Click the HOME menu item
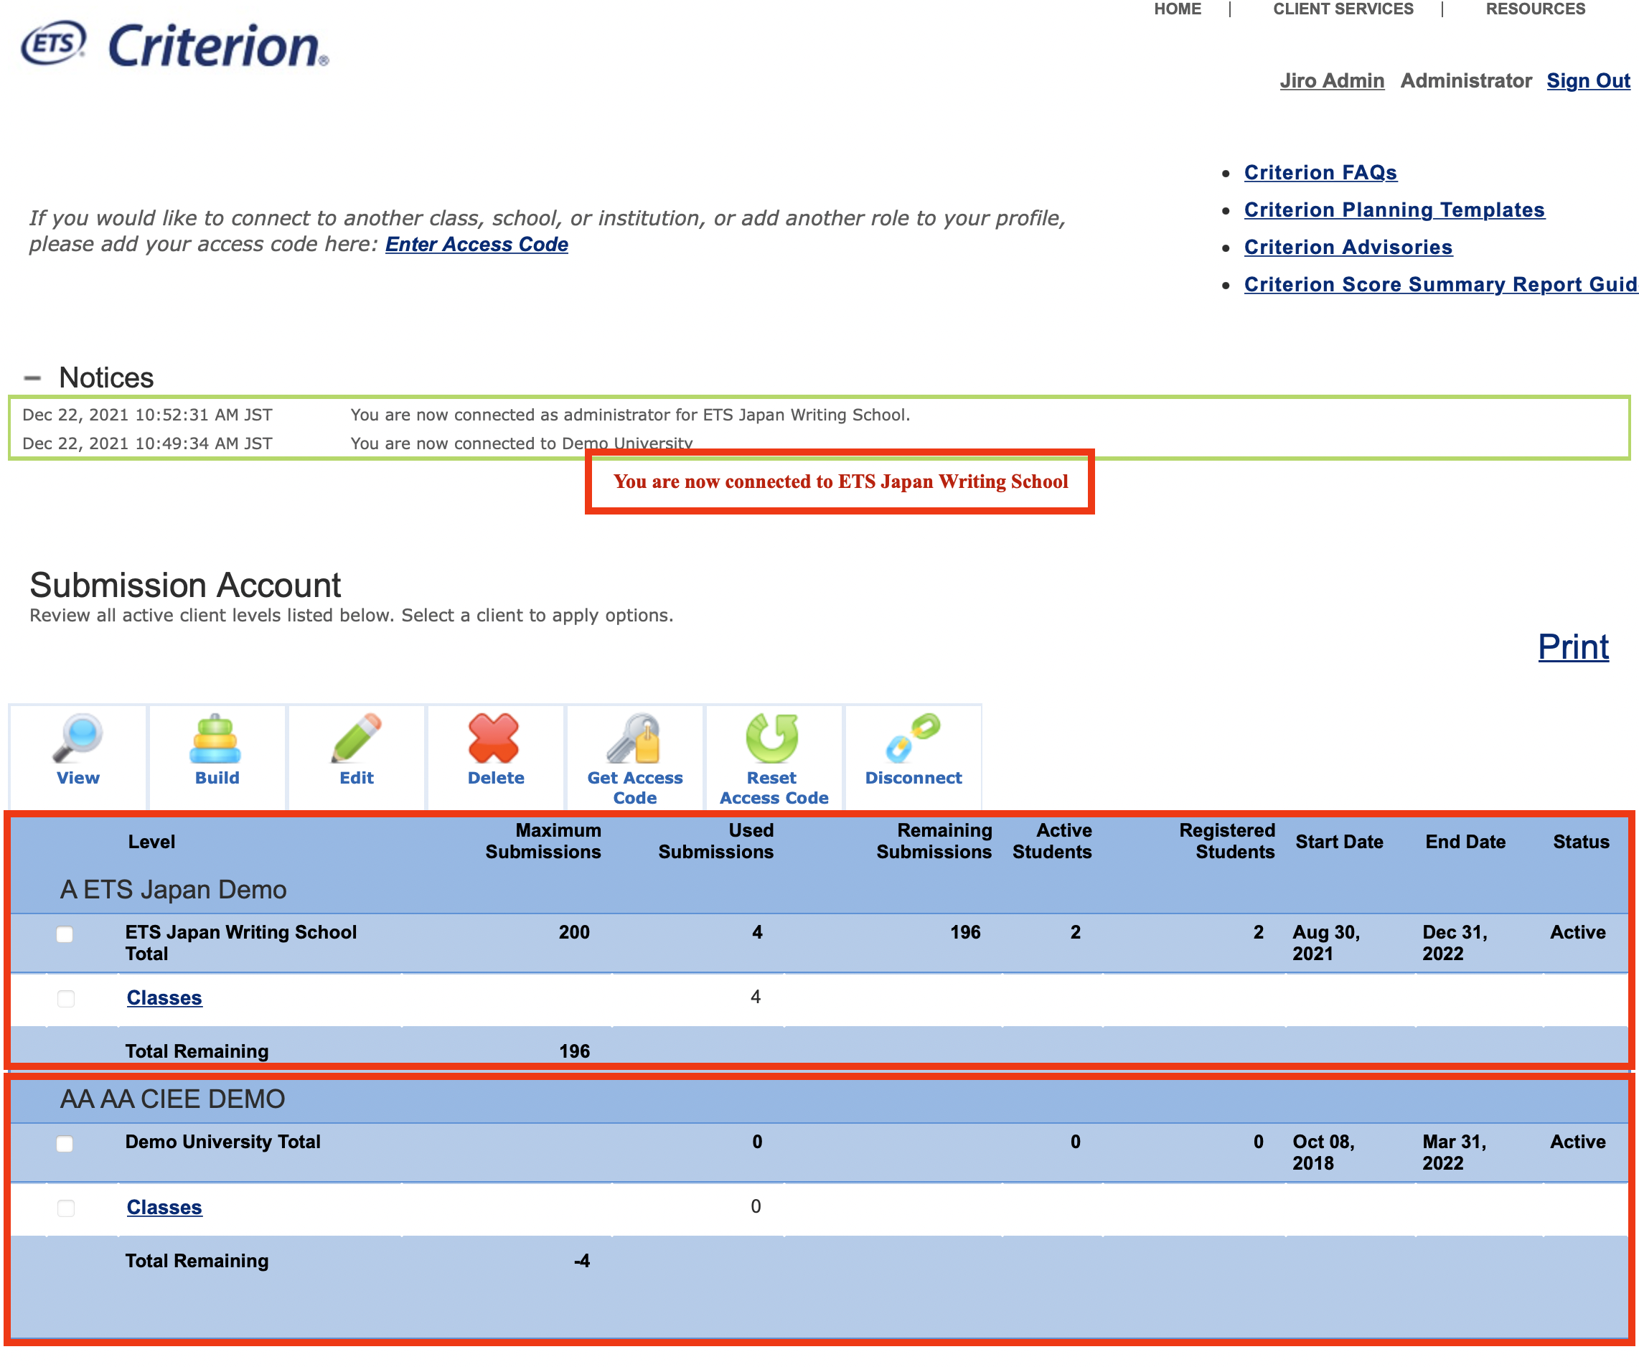The width and height of the screenshot is (1639, 1367). click(1172, 11)
